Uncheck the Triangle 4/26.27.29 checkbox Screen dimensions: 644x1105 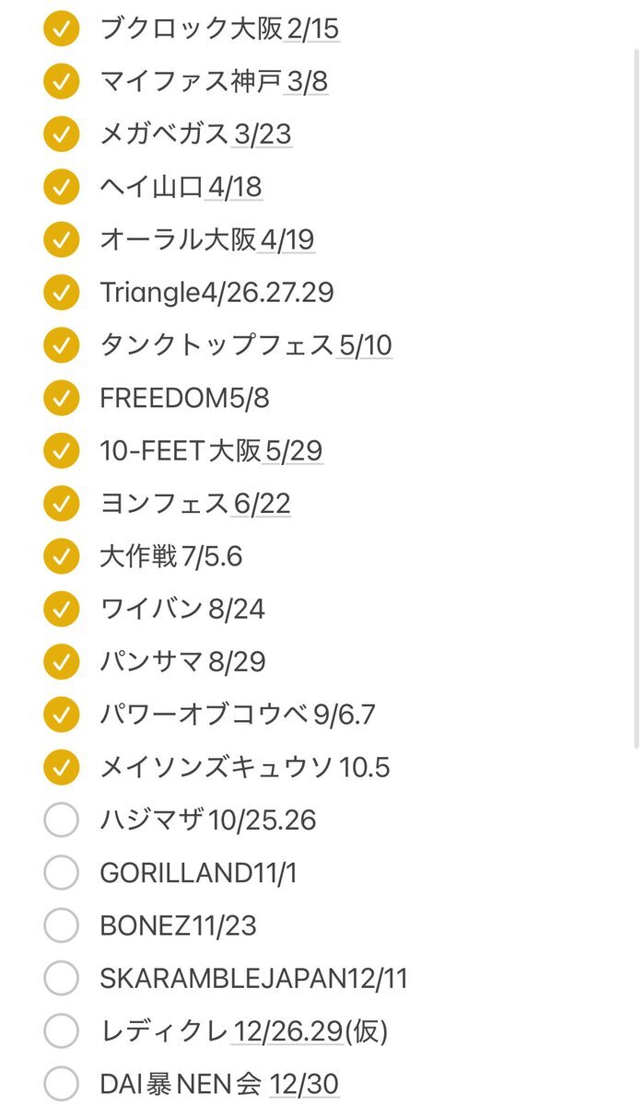(61, 293)
